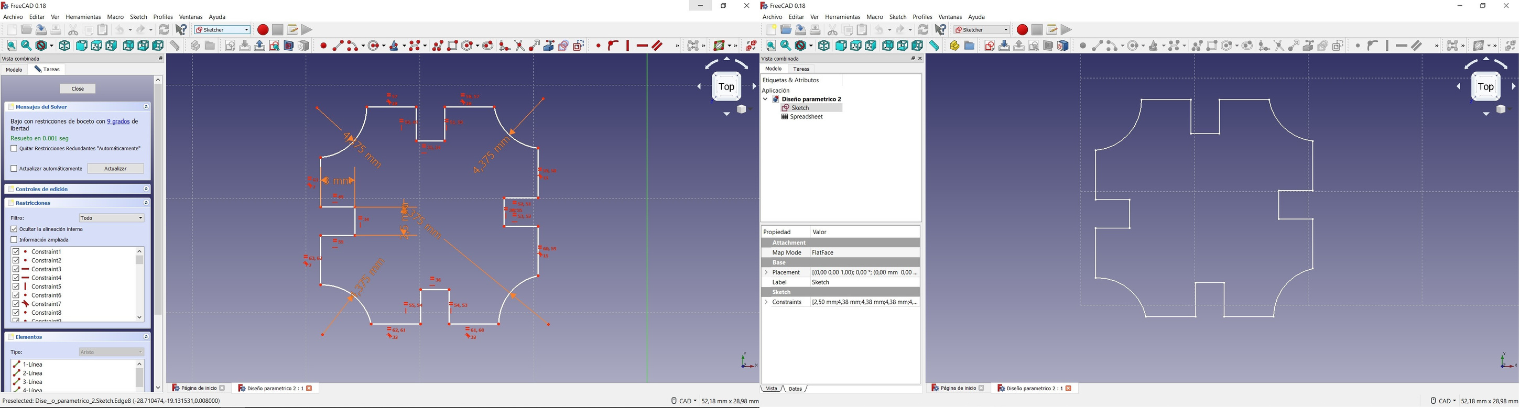Click Create part icon in right window
This screenshot has width=1520, height=408.
coord(955,46)
